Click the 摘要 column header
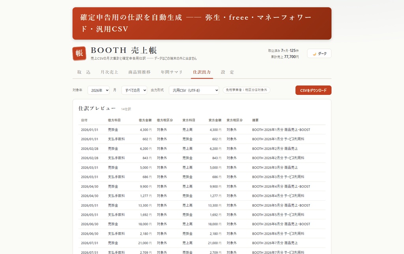 pyautogui.click(x=255, y=120)
